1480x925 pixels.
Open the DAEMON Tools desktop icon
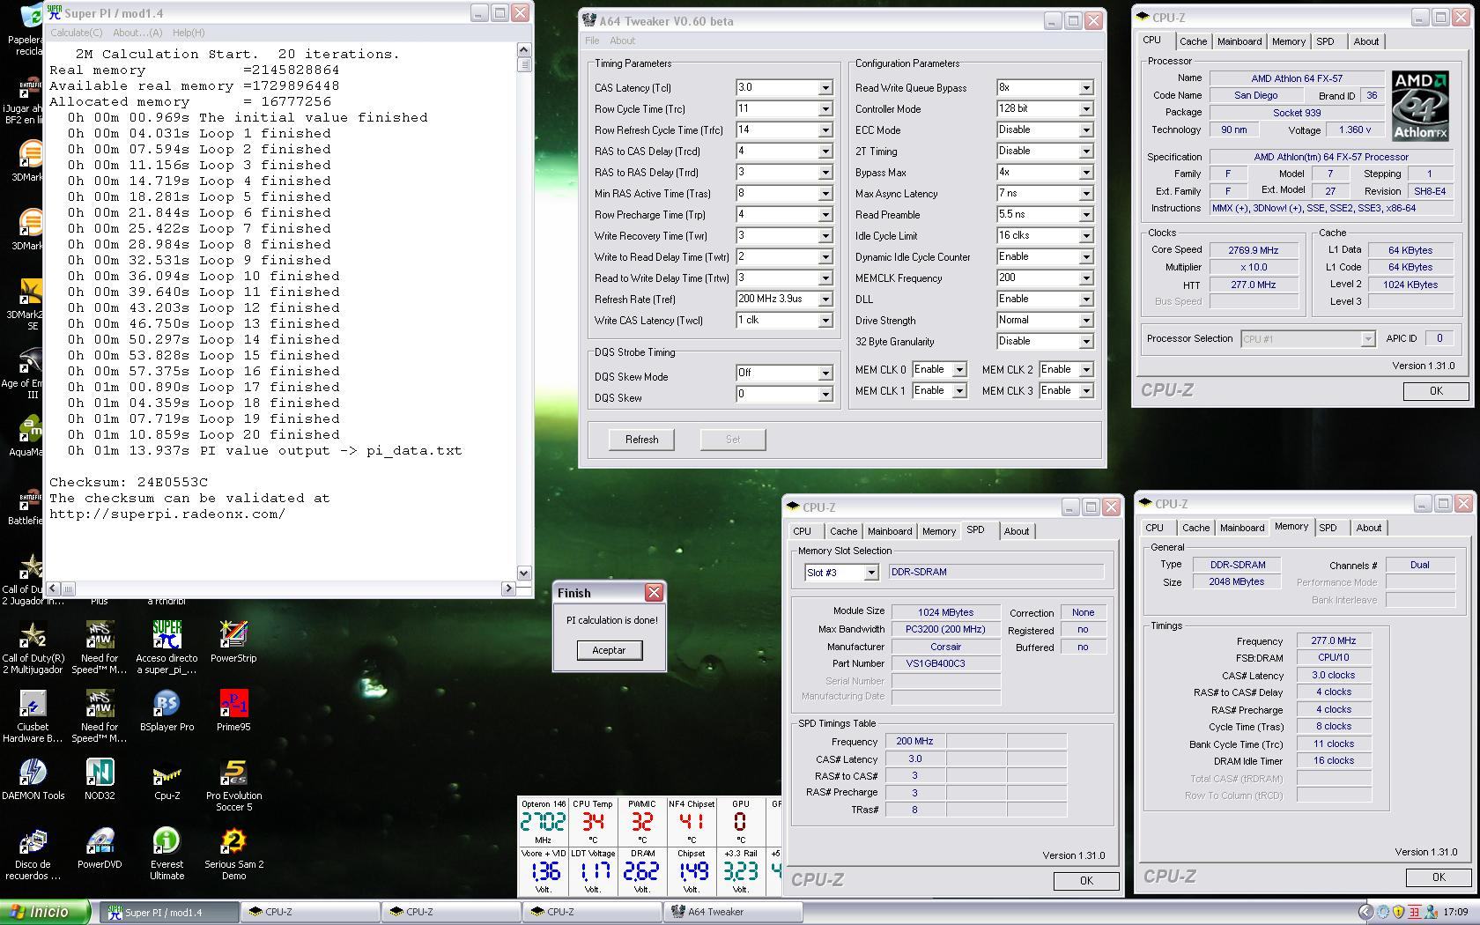[x=33, y=773]
